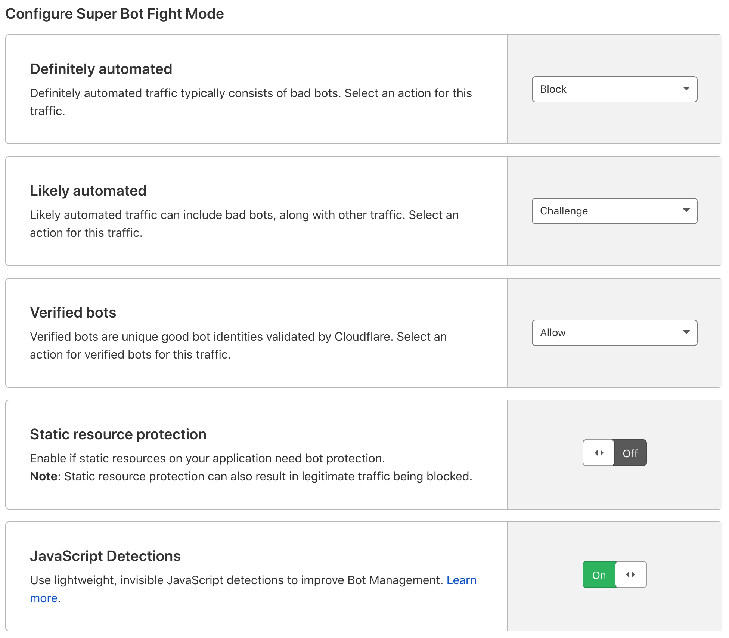The width and height of the screenshot is (729, 638).
Task: Click the Definitely automated heading
Action: click(101, 69)
